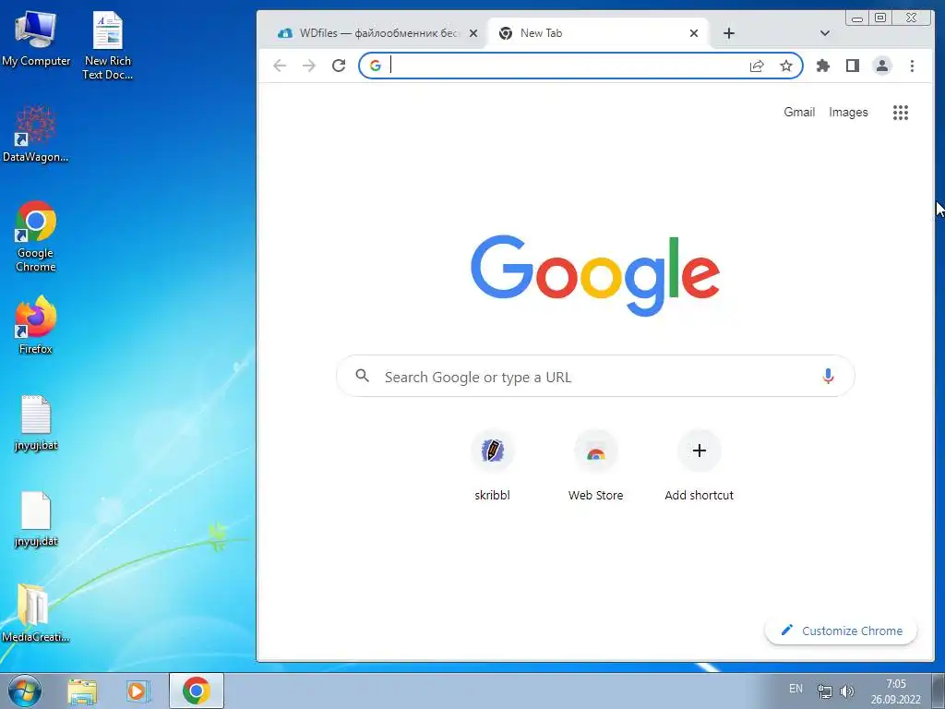Select the Google Chrome desktop shortcut
This screenshot has height=709, width=945.
(36, 236)
